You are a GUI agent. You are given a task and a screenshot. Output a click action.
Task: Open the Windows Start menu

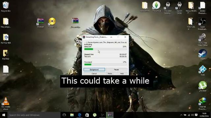tap(4, 115)
